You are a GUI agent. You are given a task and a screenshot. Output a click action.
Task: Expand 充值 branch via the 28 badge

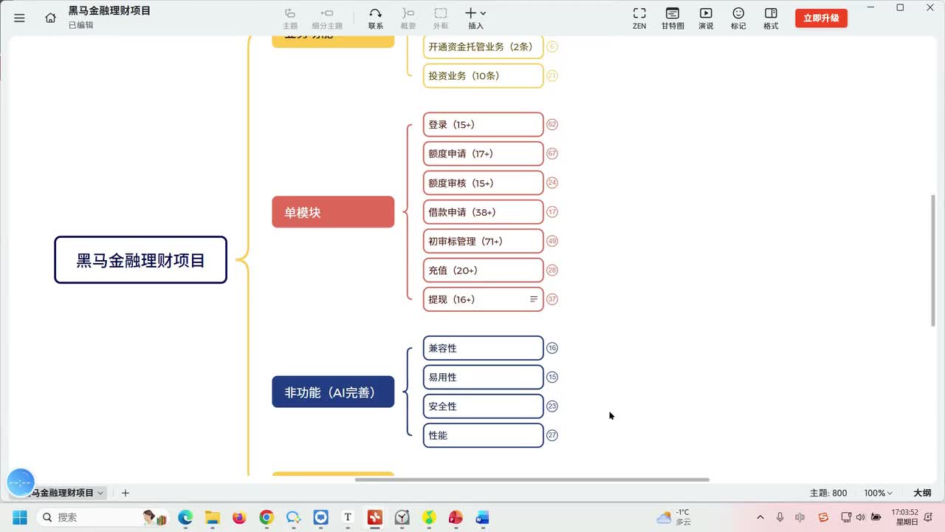click(x=552, y=270)
